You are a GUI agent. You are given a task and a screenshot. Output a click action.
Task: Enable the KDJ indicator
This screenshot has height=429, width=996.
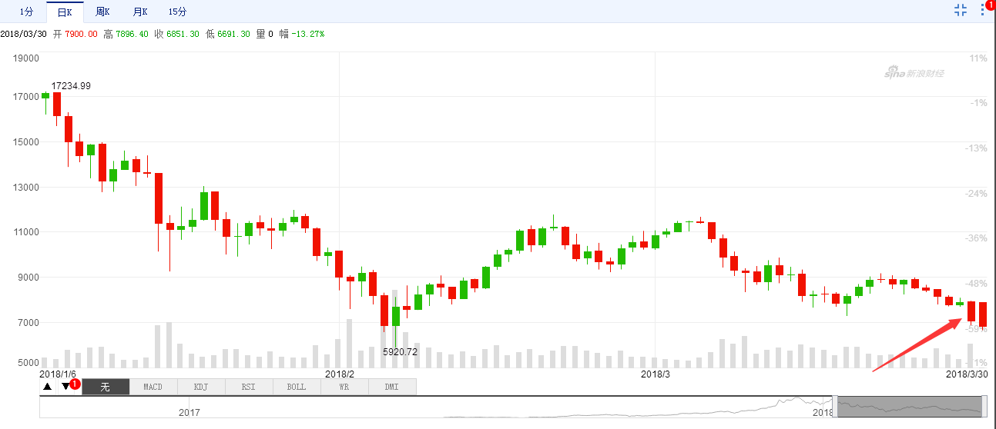(201, 387)
